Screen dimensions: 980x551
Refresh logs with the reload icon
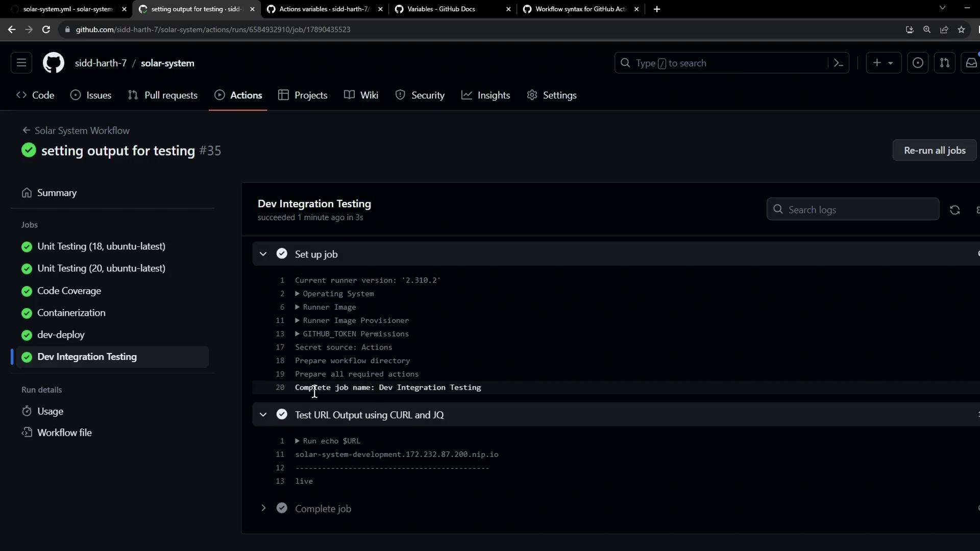point(954,210)
